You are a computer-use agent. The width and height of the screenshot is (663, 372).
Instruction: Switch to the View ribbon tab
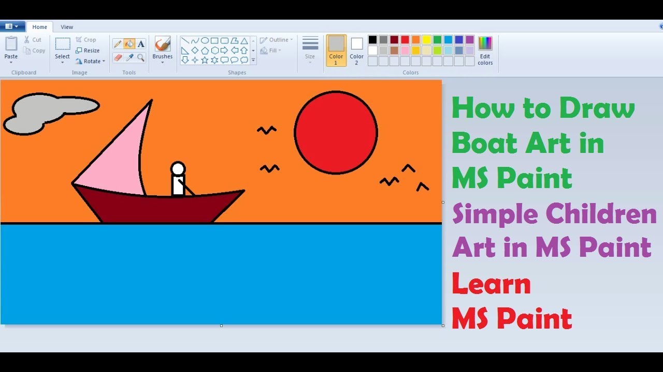click(67, 27)
